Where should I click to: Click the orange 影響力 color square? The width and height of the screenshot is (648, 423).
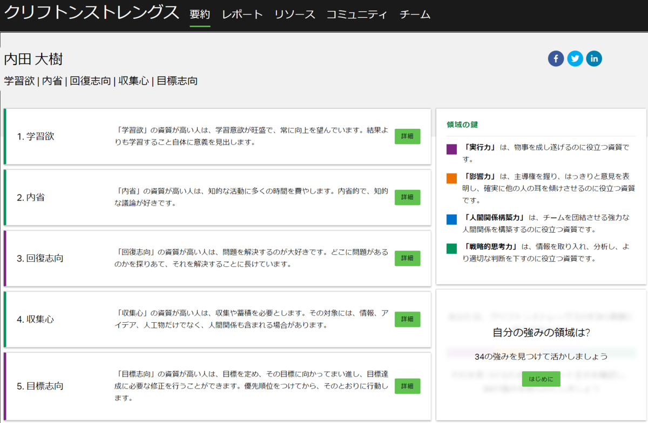click(452, 178)
